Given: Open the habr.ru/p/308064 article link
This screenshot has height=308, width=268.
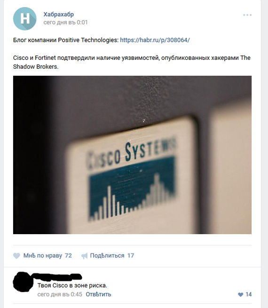Looking at the screenshot, I should tap(155, 40).
